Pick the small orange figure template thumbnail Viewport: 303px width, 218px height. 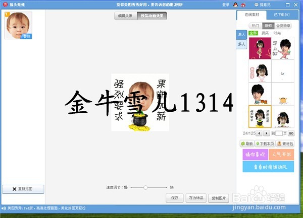283,94
